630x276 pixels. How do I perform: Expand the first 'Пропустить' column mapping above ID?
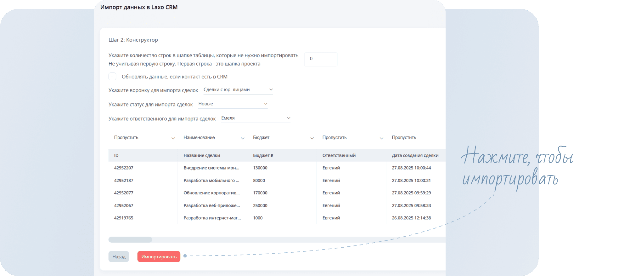[144, 138]
